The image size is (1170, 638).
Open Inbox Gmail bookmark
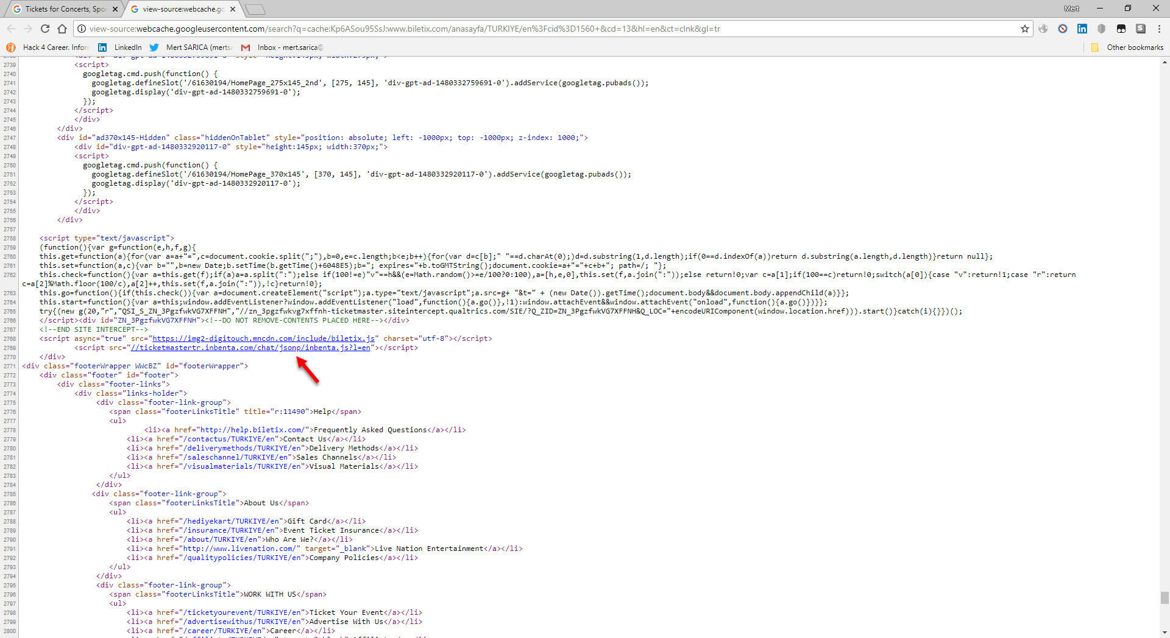pyautogui.click(x=283, y=47)
